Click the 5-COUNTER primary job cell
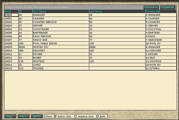The image size is (179, 120). click(161, 22)
